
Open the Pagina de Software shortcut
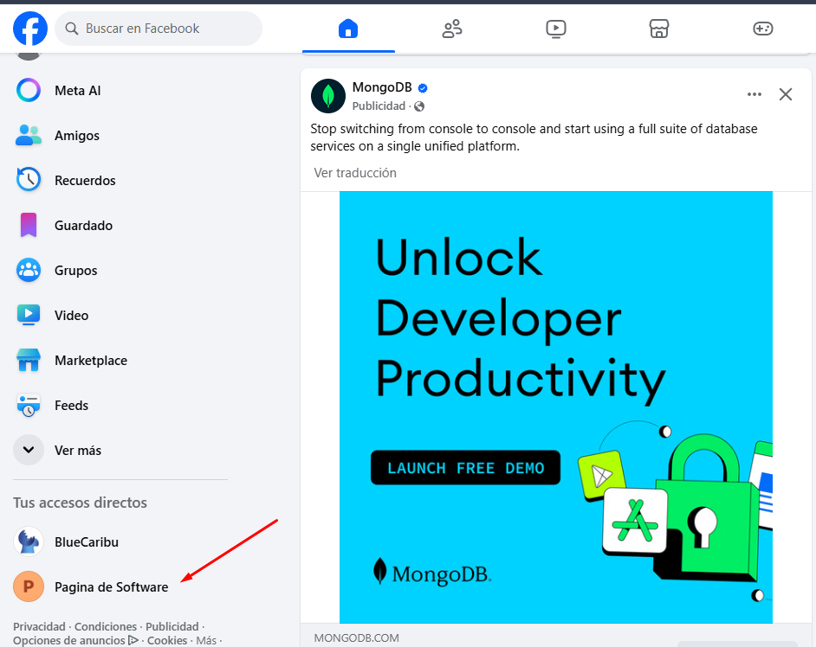tap(112, 587)
